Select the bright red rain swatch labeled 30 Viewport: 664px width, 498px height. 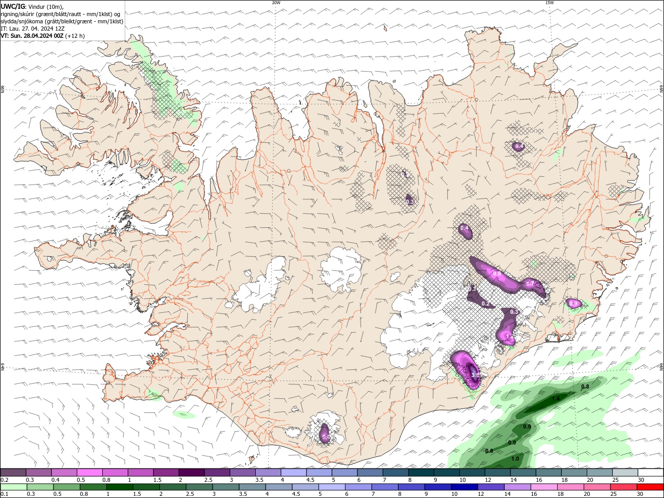pos(650,487)
